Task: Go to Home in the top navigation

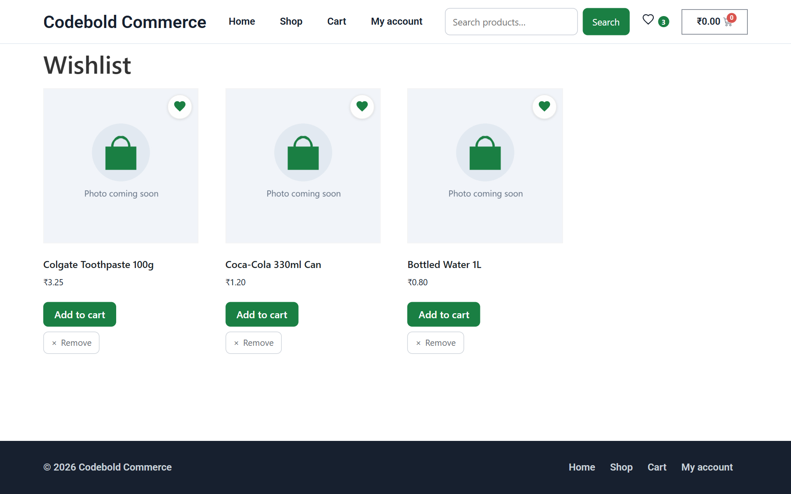Action: 242,21
